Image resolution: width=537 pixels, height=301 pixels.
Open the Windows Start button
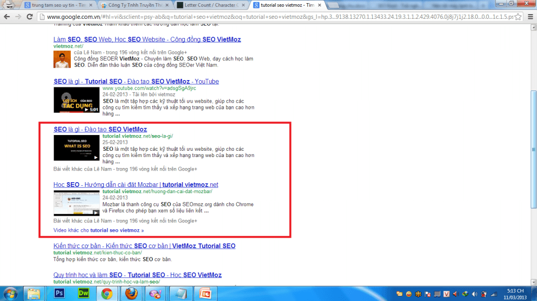coord(10,294)
